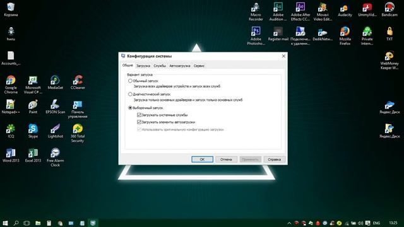Click the Lightshot desktop icon

(x=55, y=131)
